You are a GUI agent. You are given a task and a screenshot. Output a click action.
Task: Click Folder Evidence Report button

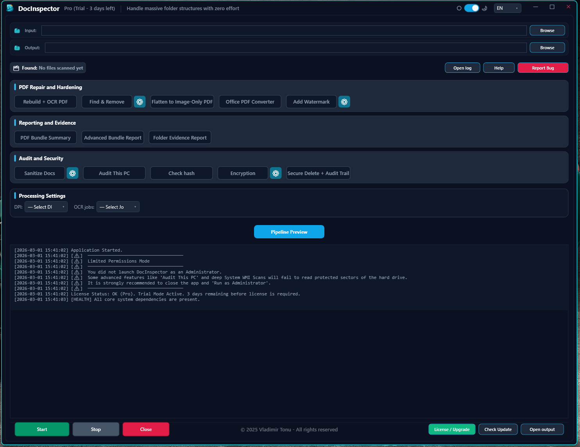(x=180, y=138)
